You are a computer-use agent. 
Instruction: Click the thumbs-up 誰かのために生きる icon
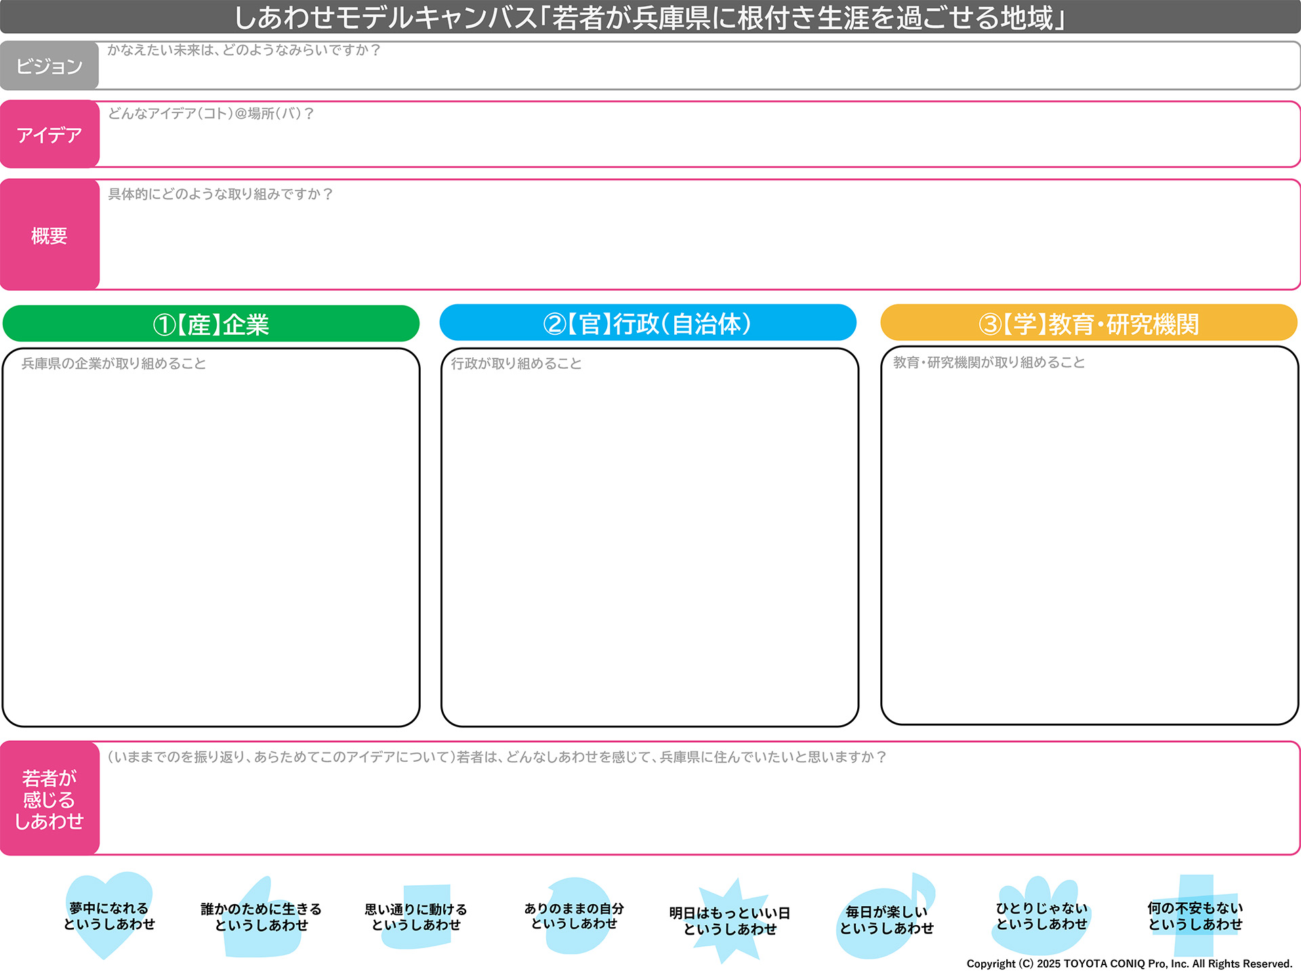point(261,917)
